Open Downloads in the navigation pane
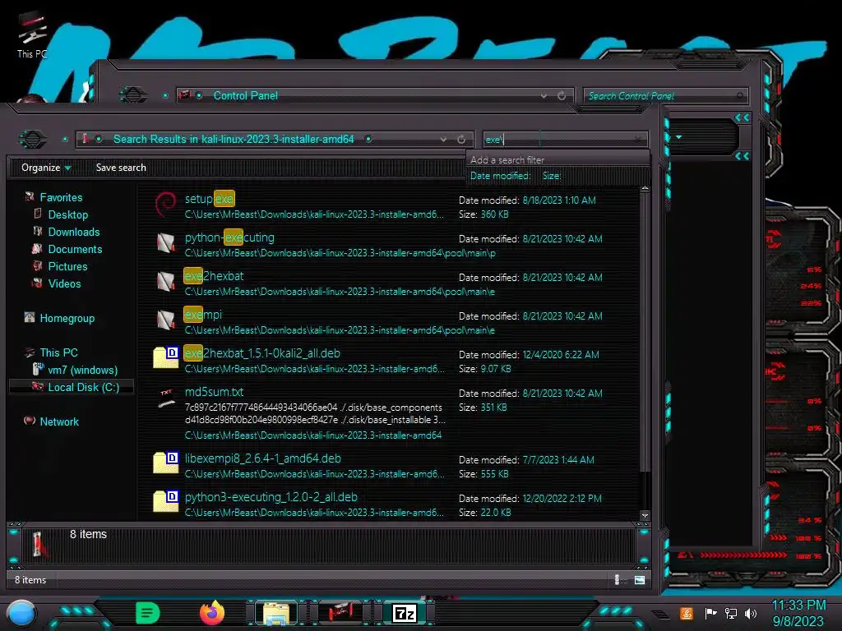 (x=74, y=232)
